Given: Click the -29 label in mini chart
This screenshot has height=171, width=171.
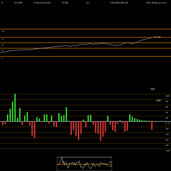Looking at the screenshot, I should 110,166.
